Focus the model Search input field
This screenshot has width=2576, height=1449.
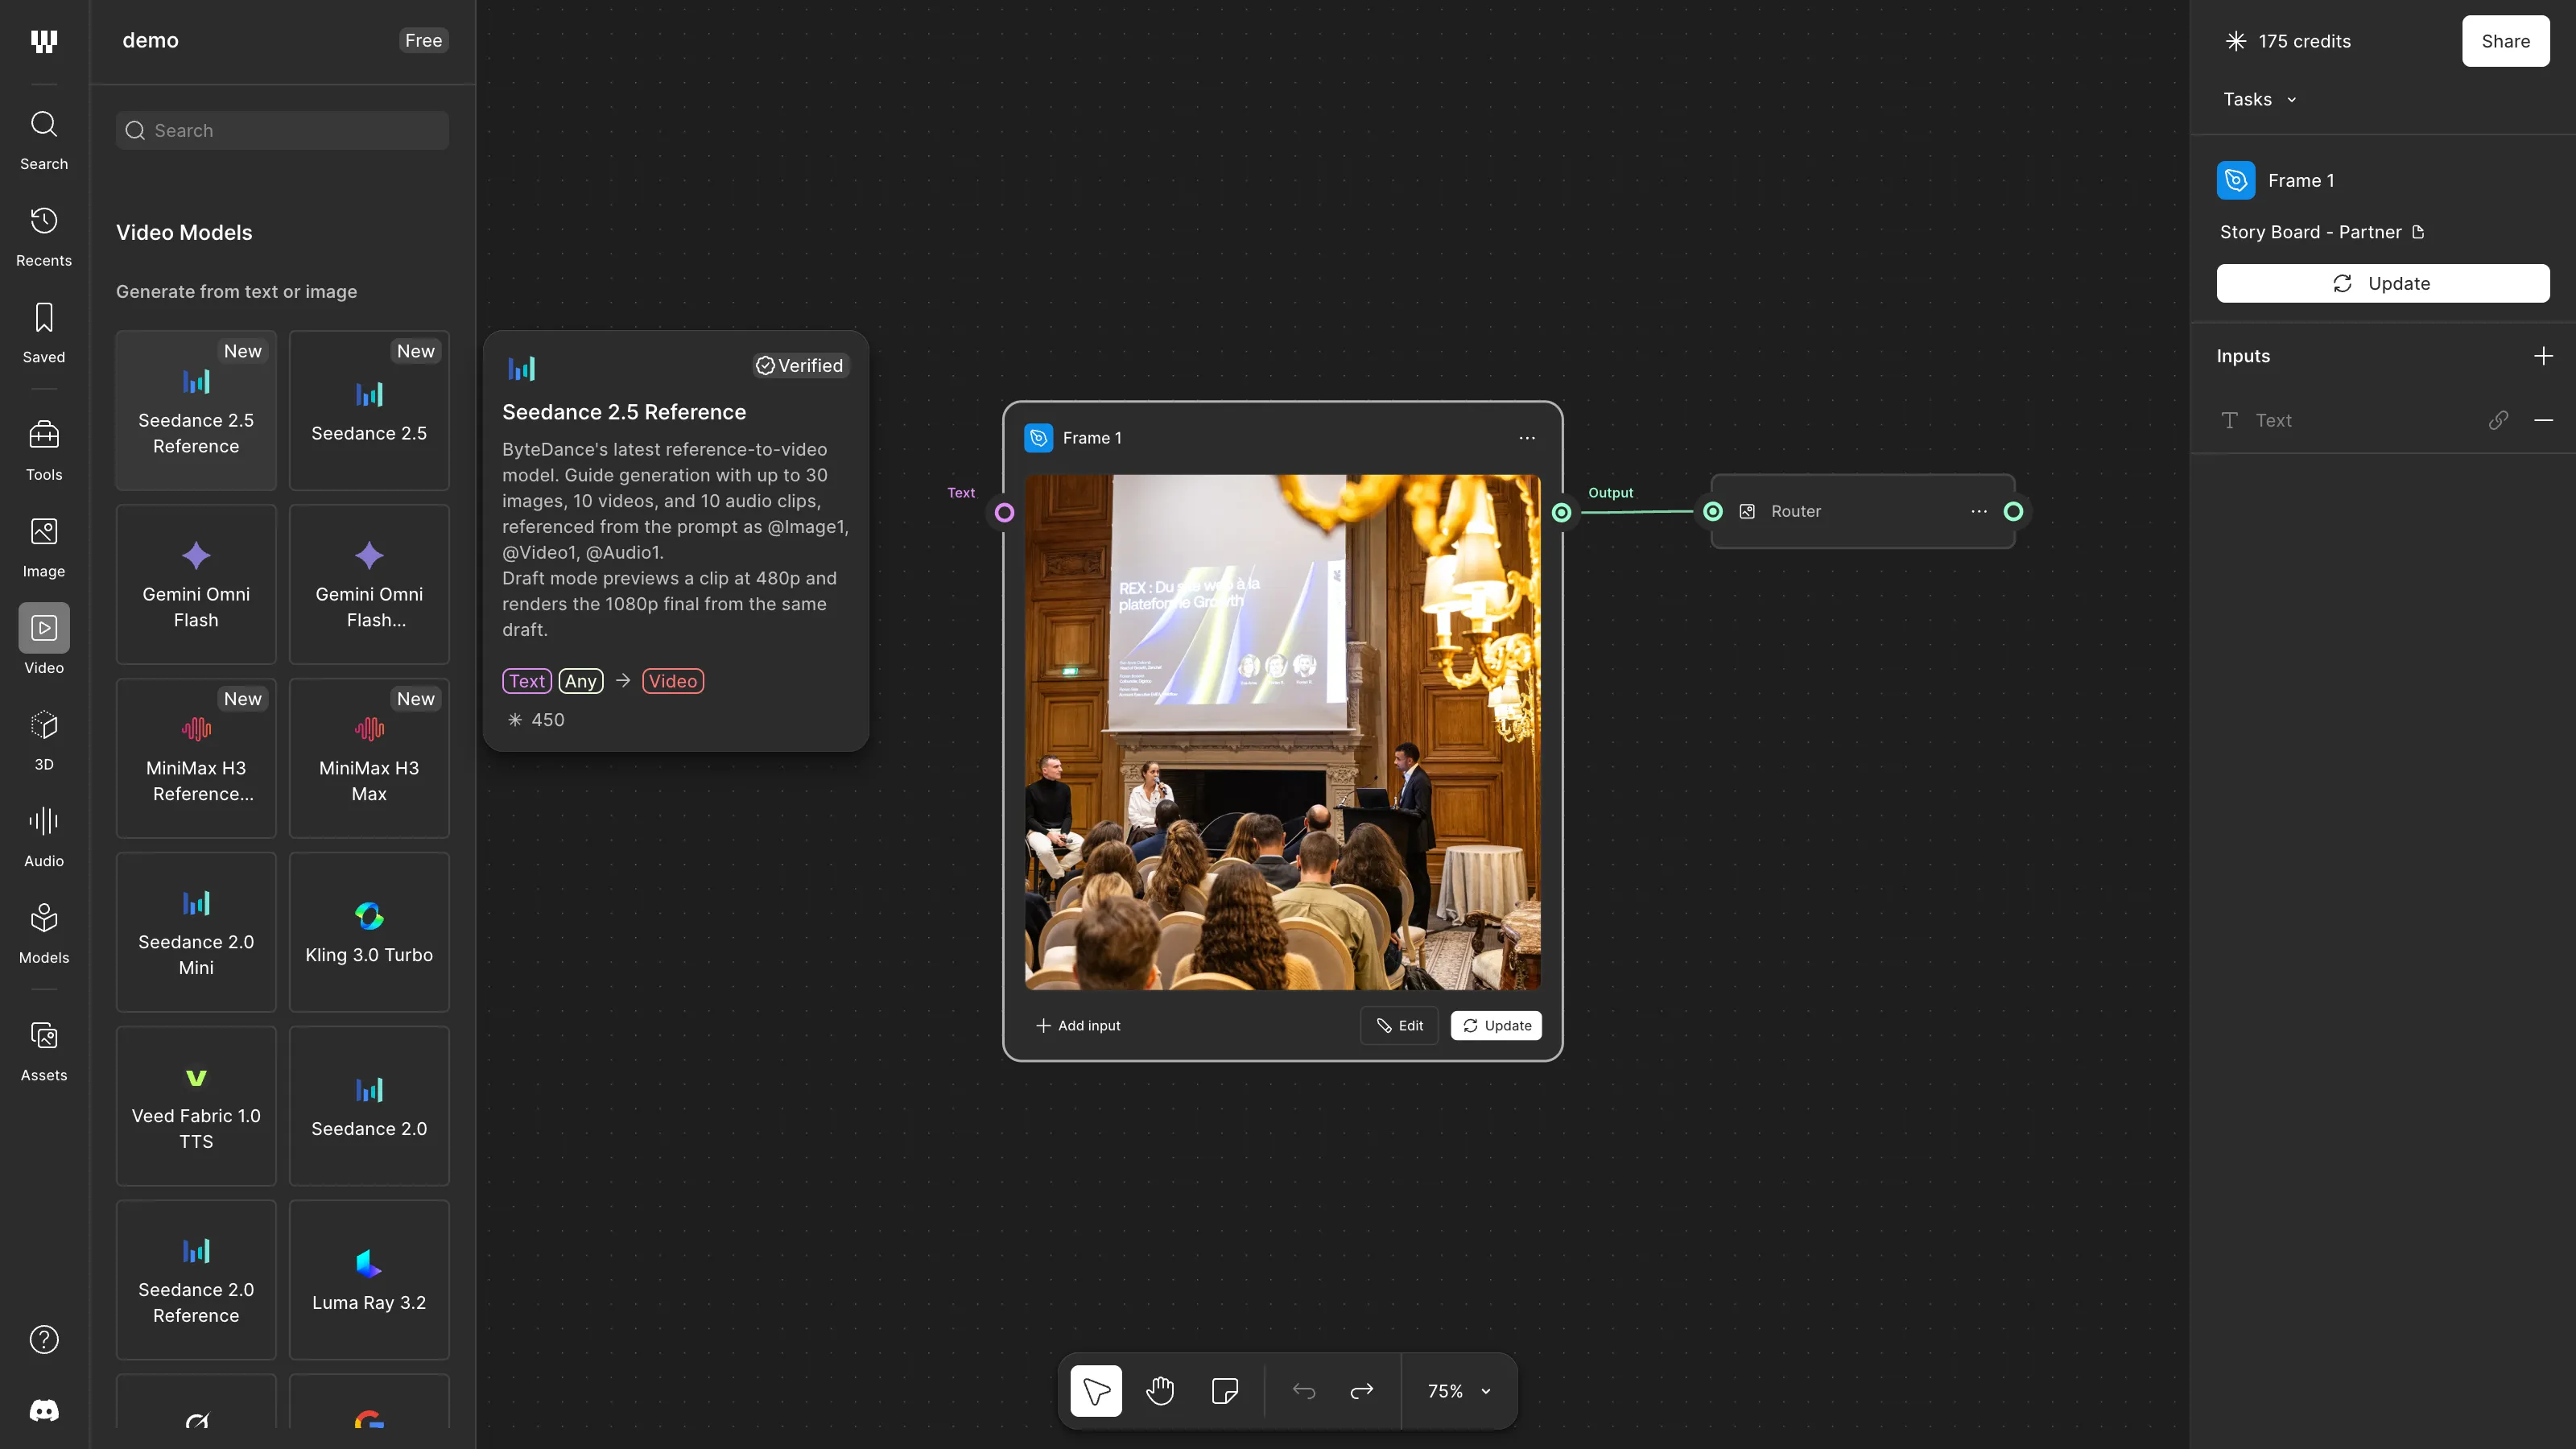(x=282, y=130)
